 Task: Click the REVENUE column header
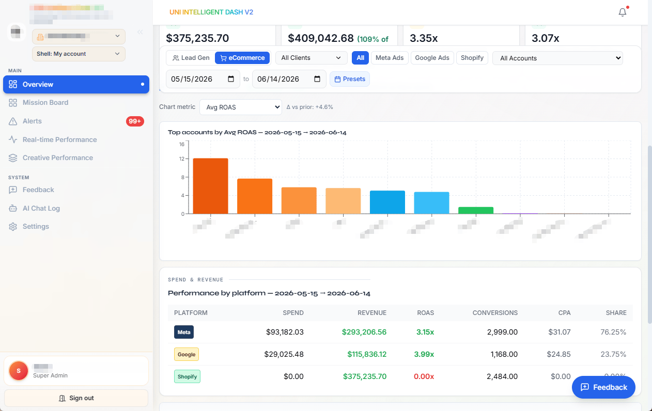tap(372, 313)
